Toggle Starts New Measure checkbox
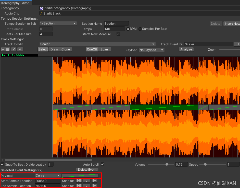This screenshot has height=188, width=240. pos(118,34)
